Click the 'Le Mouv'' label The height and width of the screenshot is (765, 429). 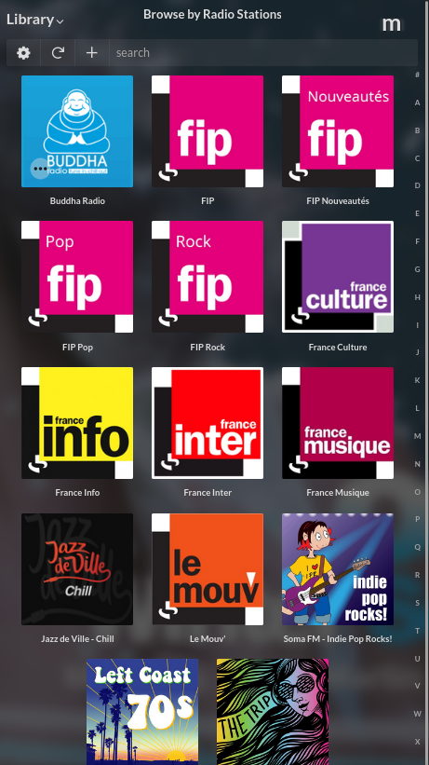tap(208, 638)
